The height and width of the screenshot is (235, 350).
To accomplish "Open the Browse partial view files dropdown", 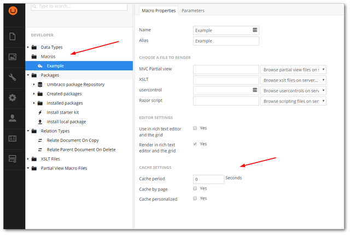I will point(293,70).
